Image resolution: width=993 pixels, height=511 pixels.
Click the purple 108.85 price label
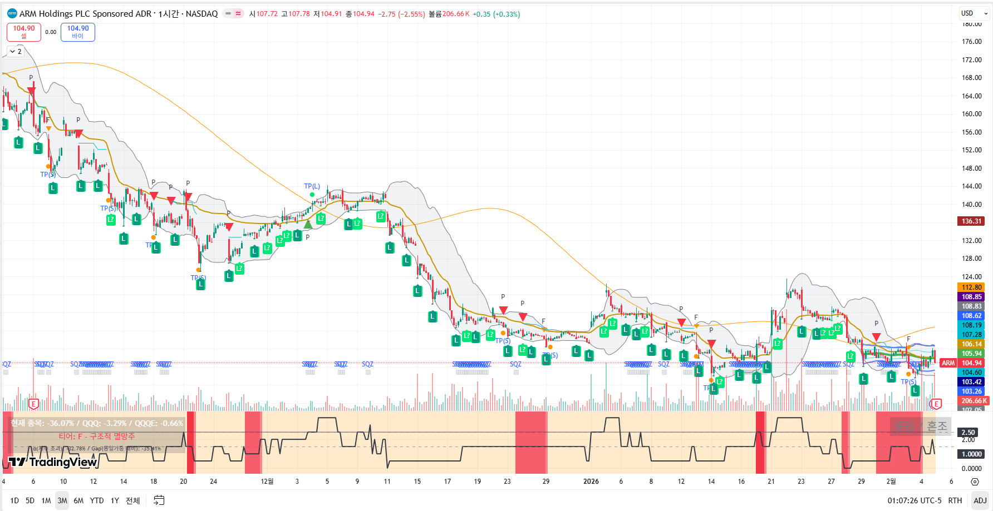coord(972,297)
